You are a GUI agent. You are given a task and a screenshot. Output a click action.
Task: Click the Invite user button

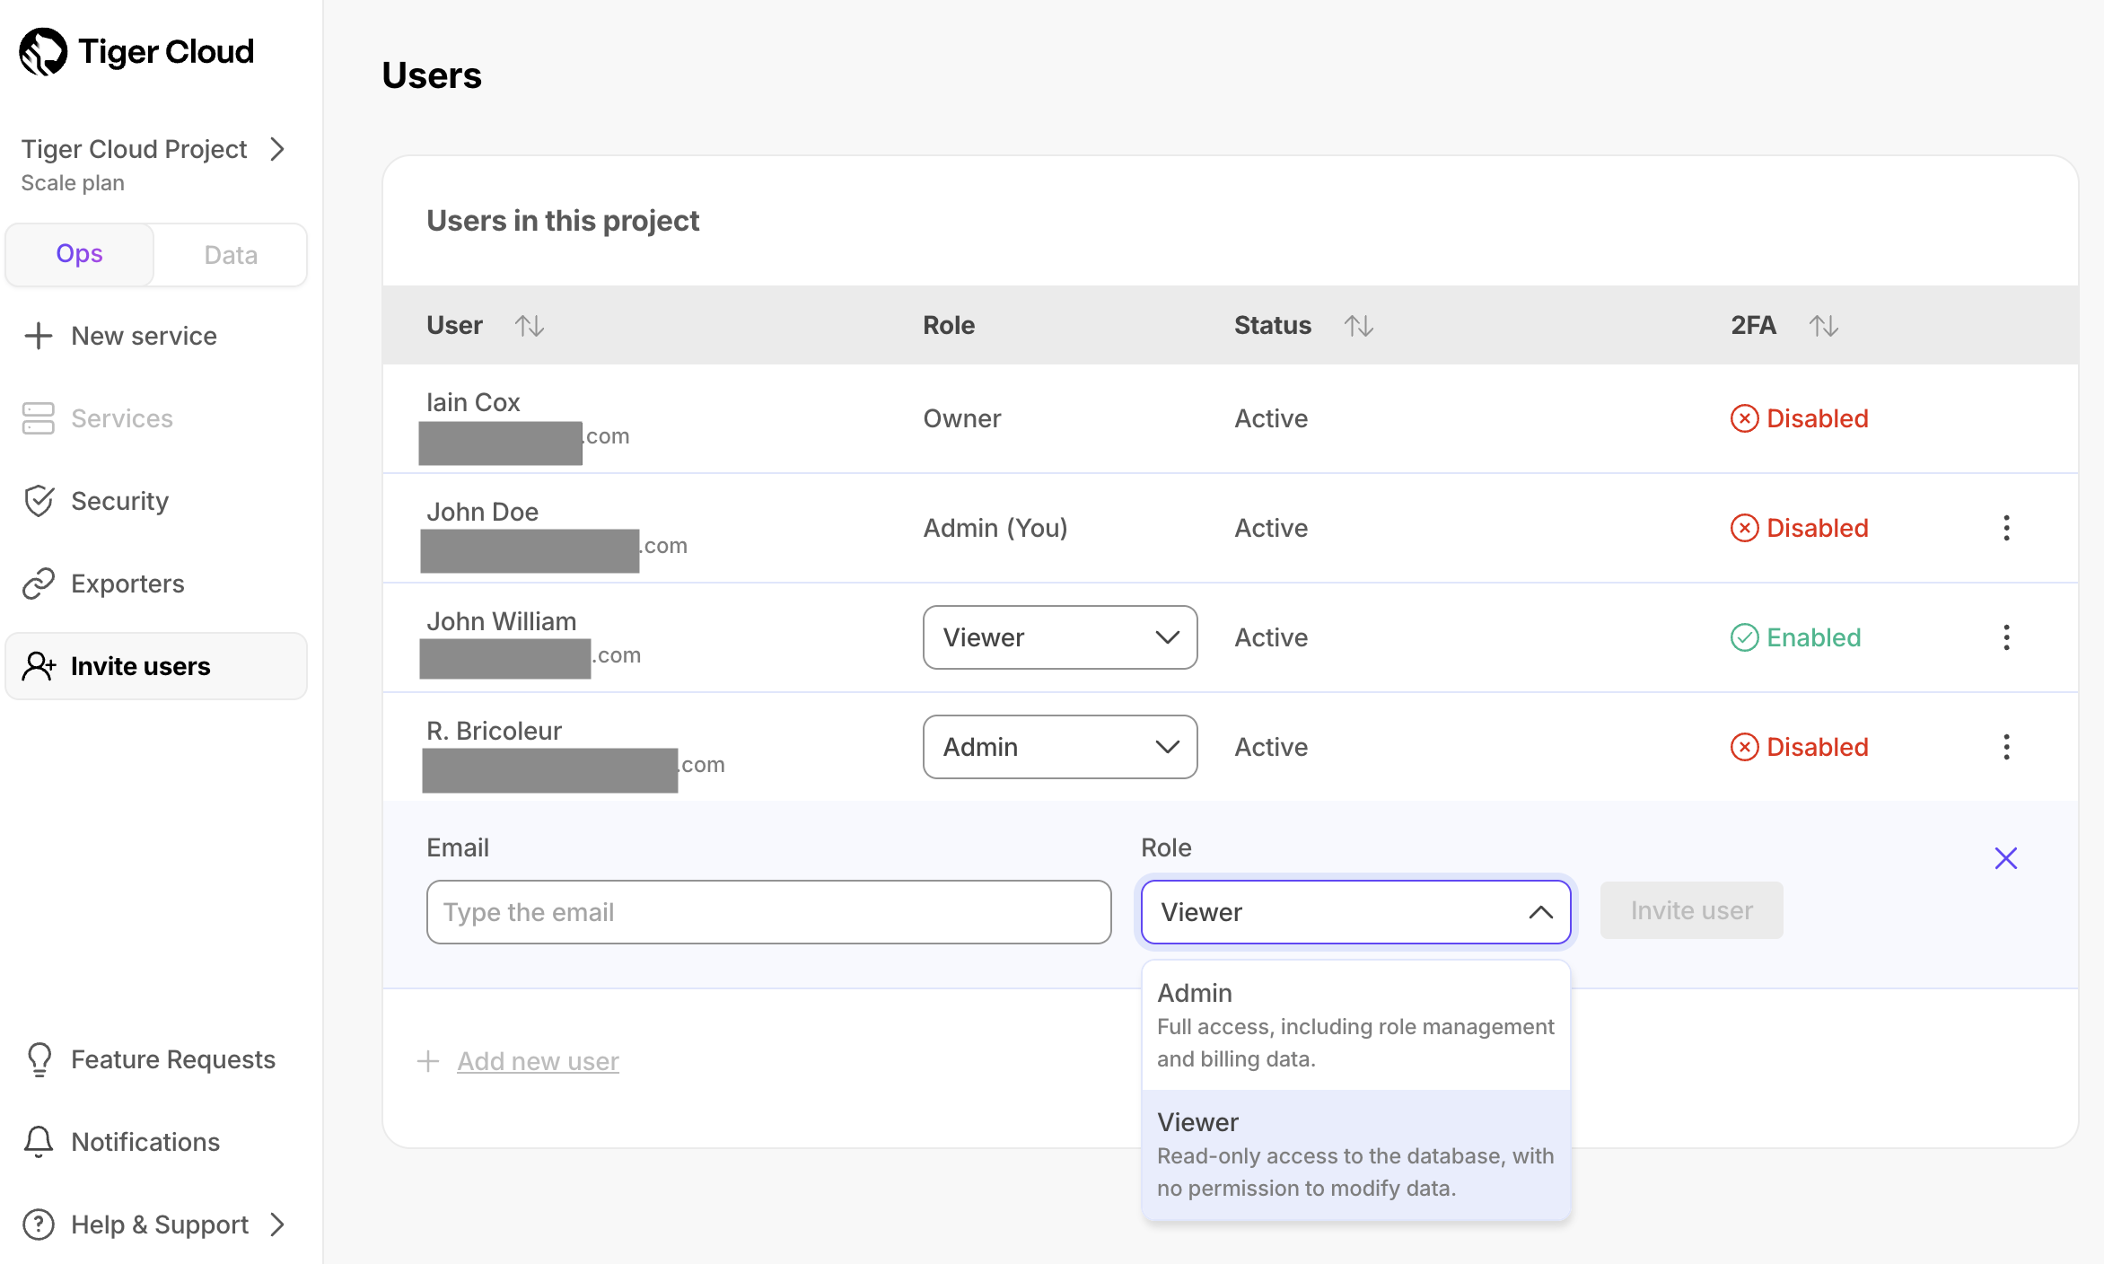pos(1691,910)
